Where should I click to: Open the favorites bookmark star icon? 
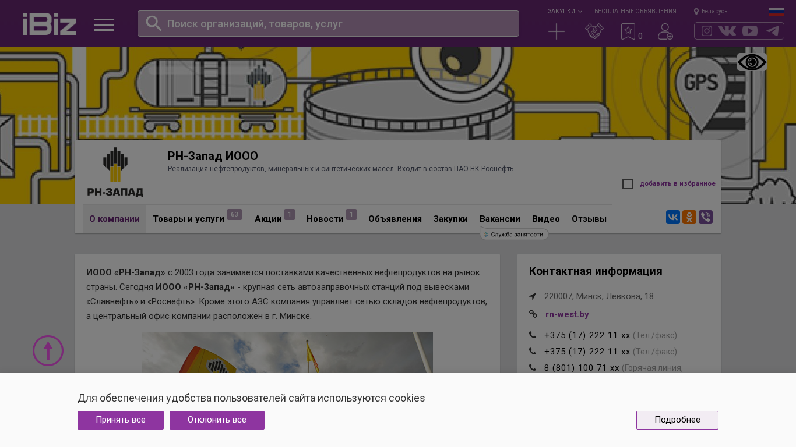tap(628, 31)
